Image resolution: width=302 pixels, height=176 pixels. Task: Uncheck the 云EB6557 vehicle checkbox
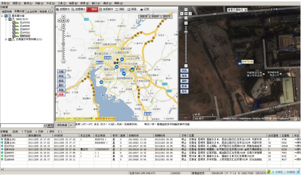[14, 29]
